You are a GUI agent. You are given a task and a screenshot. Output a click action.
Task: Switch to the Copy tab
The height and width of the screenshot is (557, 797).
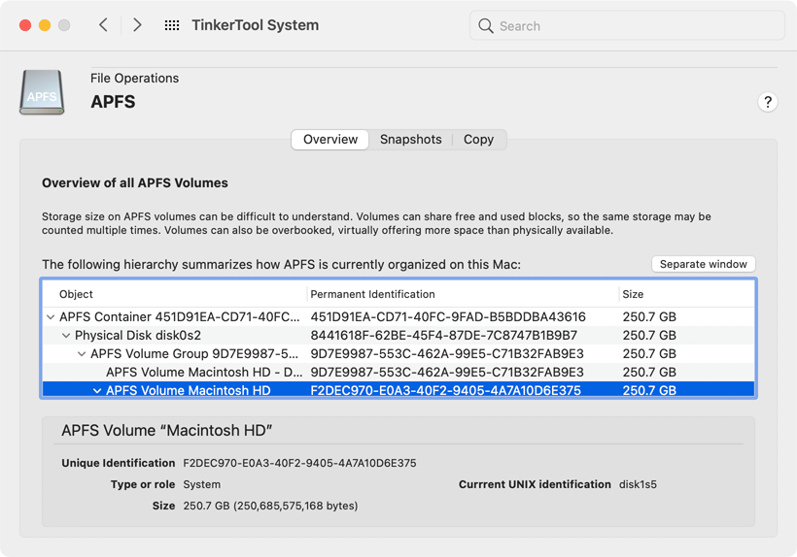click(x=478, y=140)
